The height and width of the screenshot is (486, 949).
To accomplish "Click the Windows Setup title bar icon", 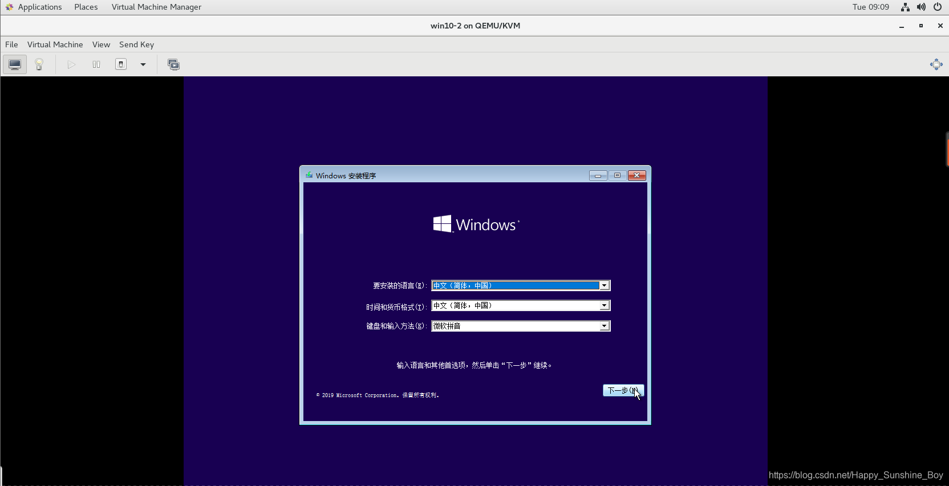I will [x=309, y=175].
